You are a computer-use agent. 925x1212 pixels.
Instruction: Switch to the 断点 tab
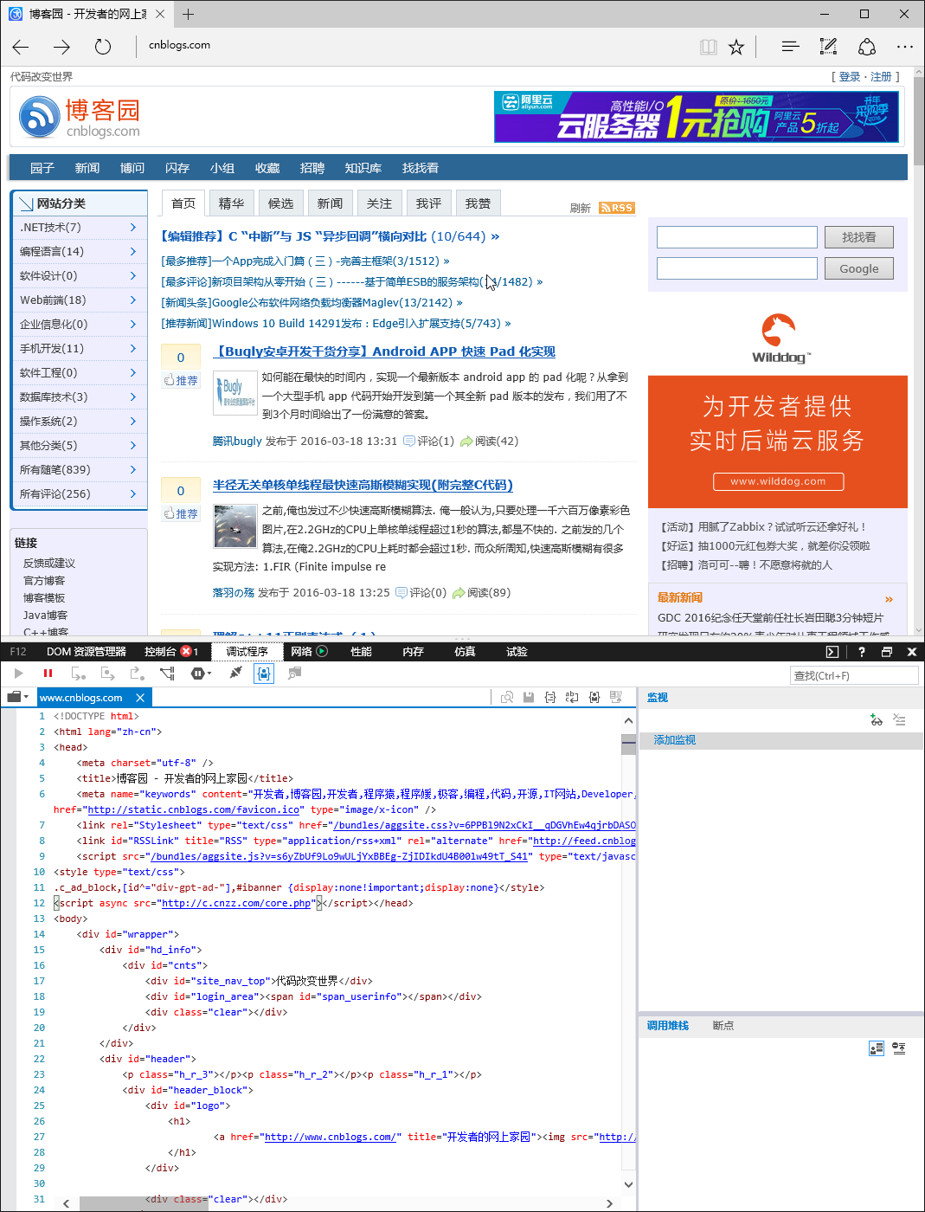coord(723,1026)
